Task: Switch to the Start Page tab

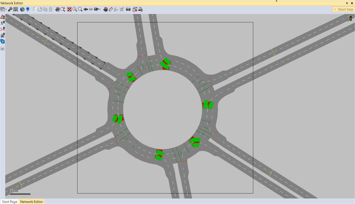Action: click(10, 202)
